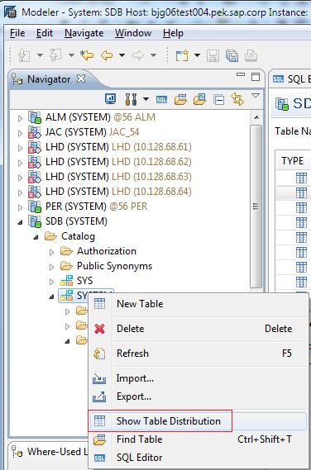Click the Last Edit Location arrow icon

pyautogui.click(x=87, y=55)
